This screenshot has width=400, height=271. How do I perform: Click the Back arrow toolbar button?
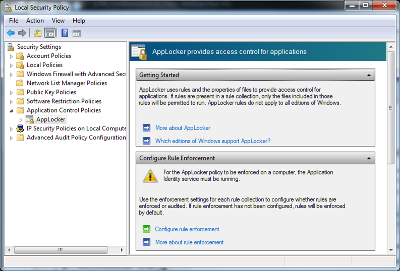pos(11,33)
